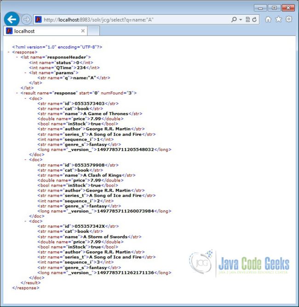The width and height of the screenshot is (299, 307).
Task: Collapse the doc with id 0553579908
Action: (25, 159)
